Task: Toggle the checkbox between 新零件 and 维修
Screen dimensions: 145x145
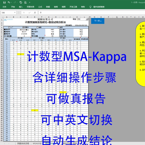Action: (x=37, y=27)
